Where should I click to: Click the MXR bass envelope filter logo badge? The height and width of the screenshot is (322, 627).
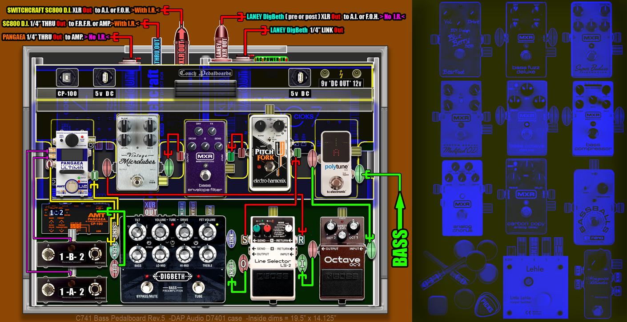pyautogui.click(x=205, y=157)
